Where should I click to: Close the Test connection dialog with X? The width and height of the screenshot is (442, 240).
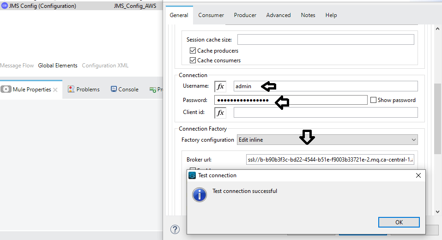tap(418, 175)
